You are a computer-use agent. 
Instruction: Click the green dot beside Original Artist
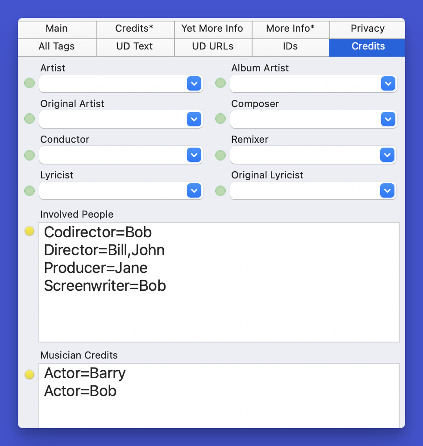29,119
